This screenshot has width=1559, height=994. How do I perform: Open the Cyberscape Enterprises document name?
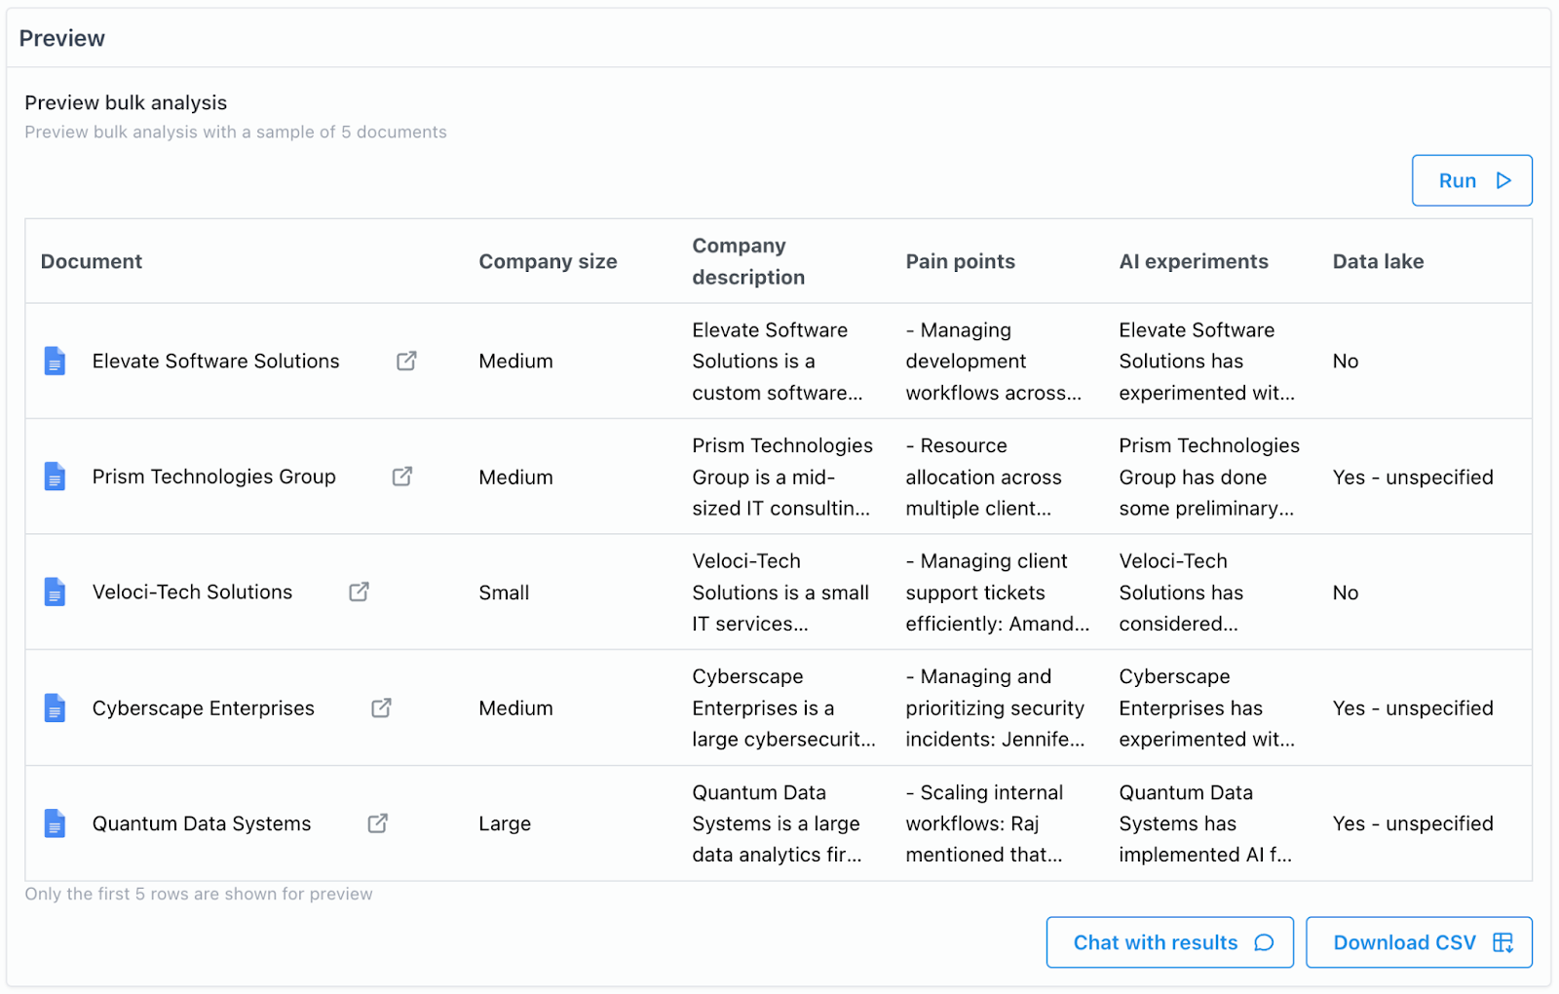(x=204, y=707)
